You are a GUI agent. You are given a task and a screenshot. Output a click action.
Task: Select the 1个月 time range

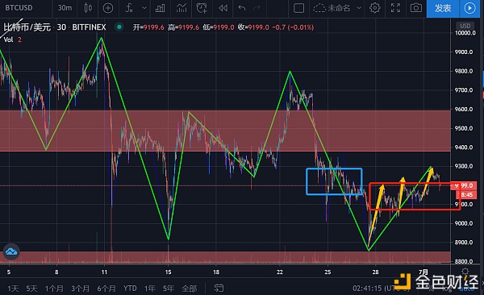click(54, 289)
